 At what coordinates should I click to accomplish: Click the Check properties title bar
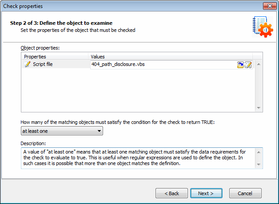pos(132,6)
